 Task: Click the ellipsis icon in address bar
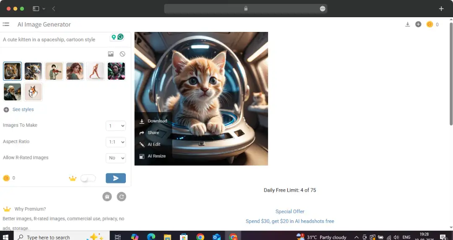[323, 9]
